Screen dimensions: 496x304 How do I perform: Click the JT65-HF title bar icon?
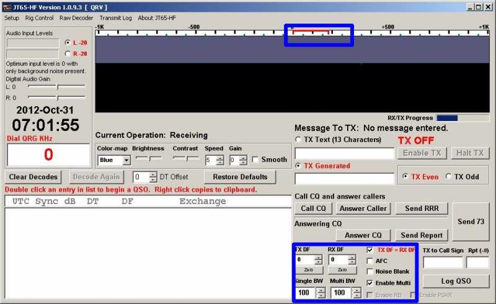(x=6, y=7)
